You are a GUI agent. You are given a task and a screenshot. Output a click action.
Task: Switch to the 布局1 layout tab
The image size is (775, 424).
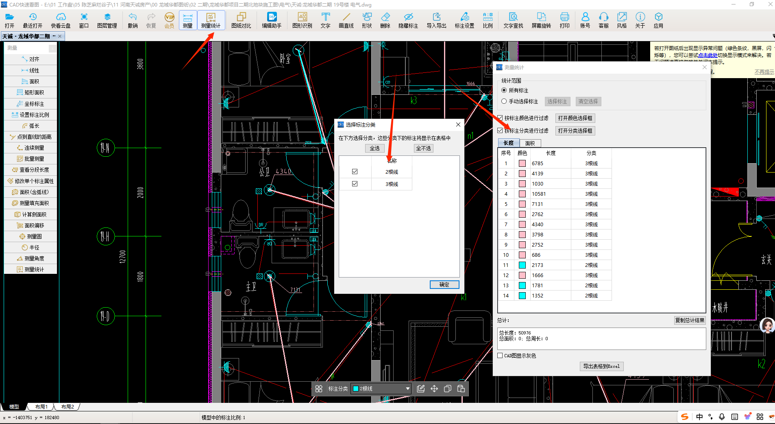pyautogui.click(x=41, y=407)
